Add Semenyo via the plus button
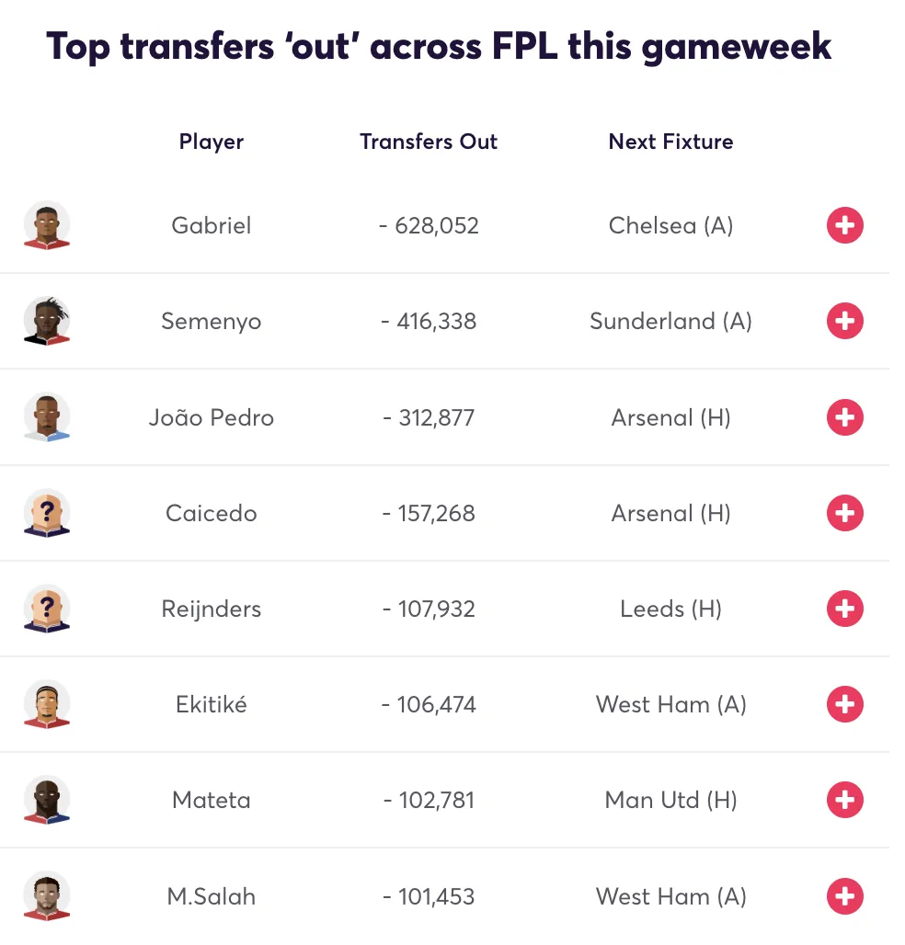Screen dimensions: 905x945 [844, 321]
